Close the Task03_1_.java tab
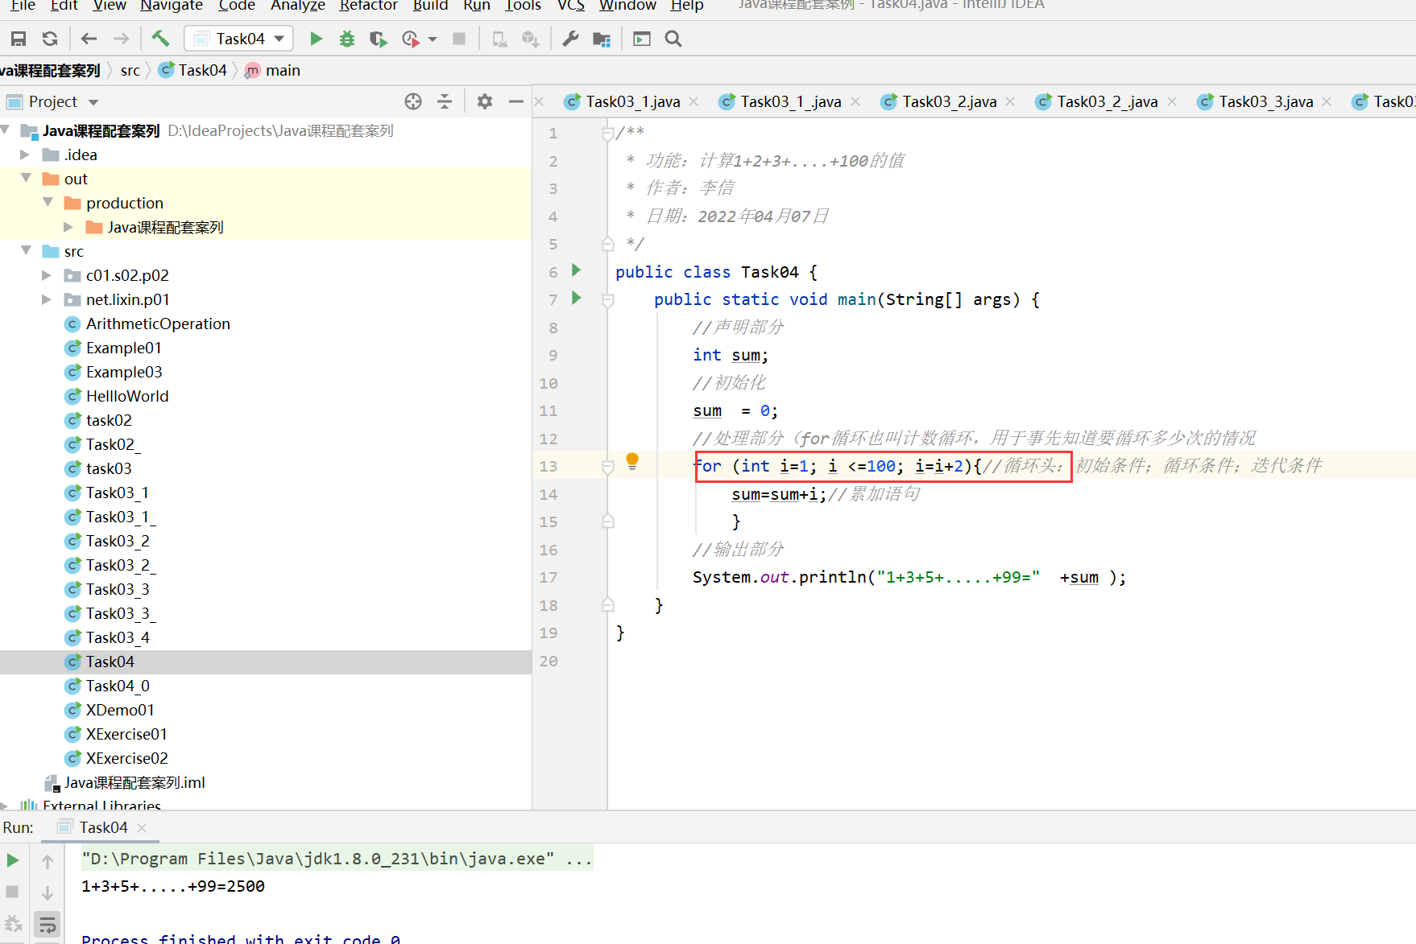Screen dimensions: 1416x944 (x=855, y=101)
